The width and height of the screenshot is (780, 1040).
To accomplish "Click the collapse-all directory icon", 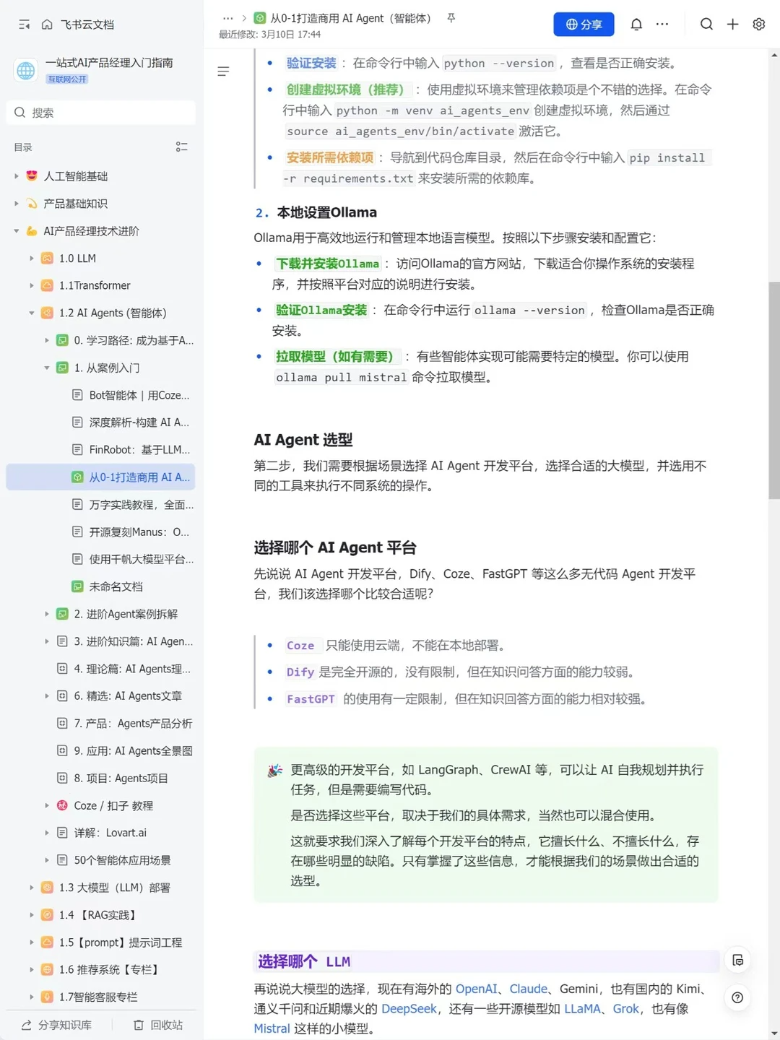I will tap(182, 147).
